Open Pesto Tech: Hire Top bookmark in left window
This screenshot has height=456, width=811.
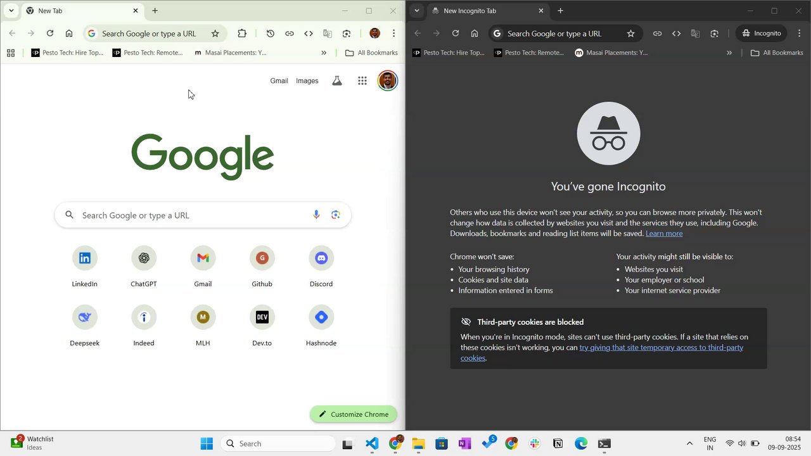[x=67, y=53]
